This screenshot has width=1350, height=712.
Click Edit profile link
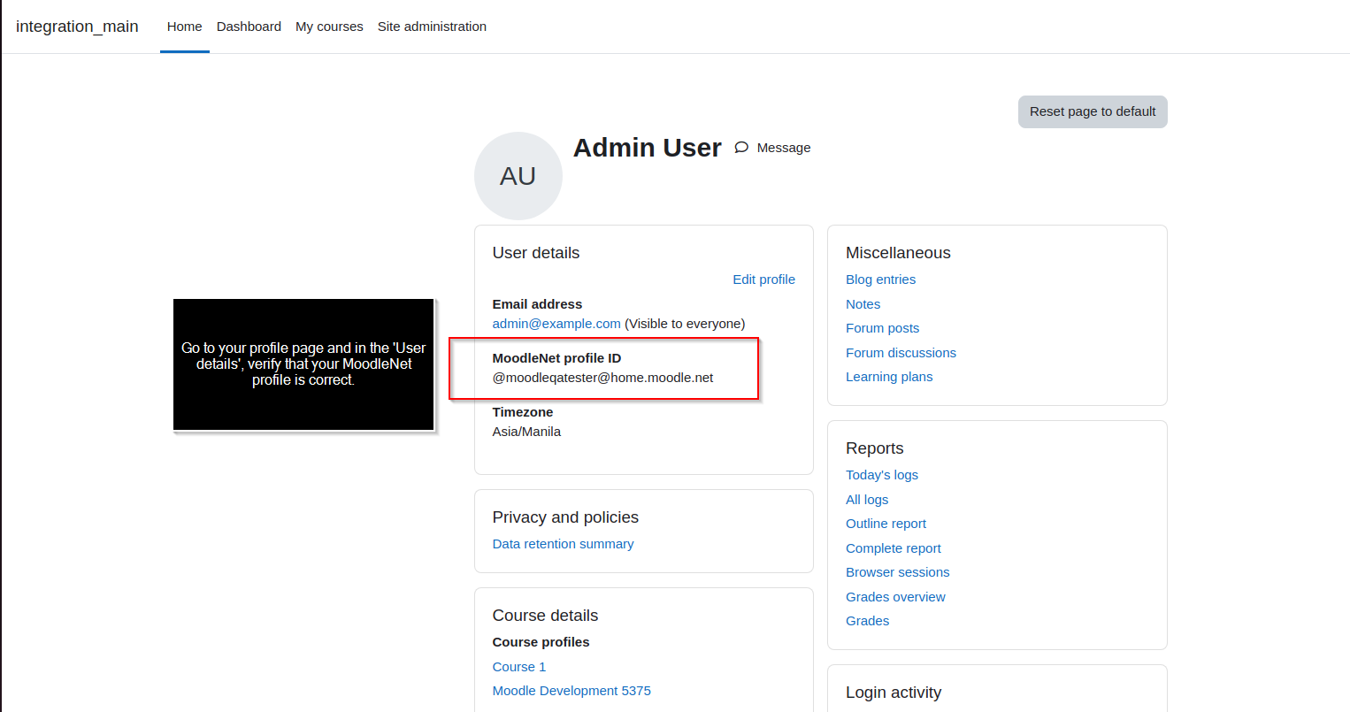[x=763, y=279]
